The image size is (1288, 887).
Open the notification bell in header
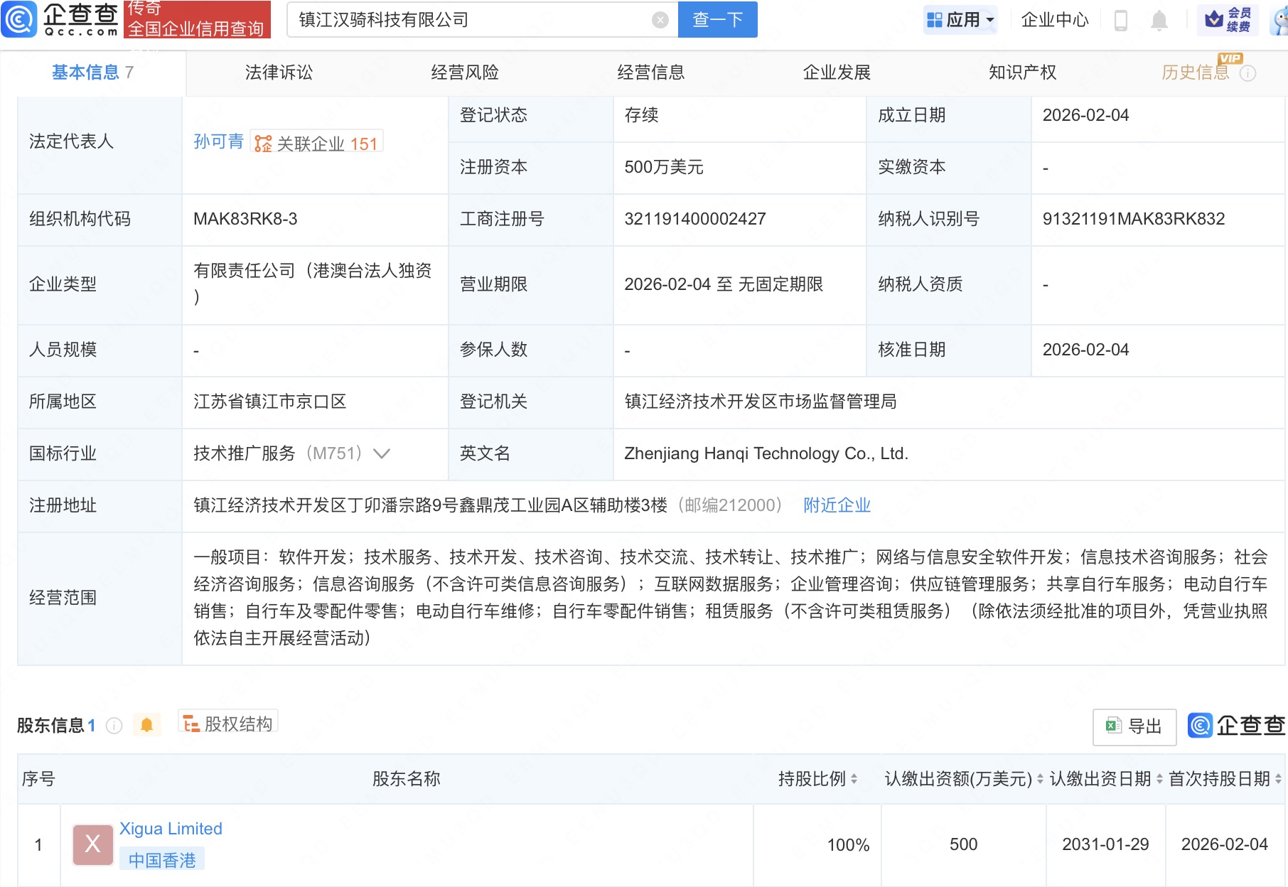point(1159,21)
